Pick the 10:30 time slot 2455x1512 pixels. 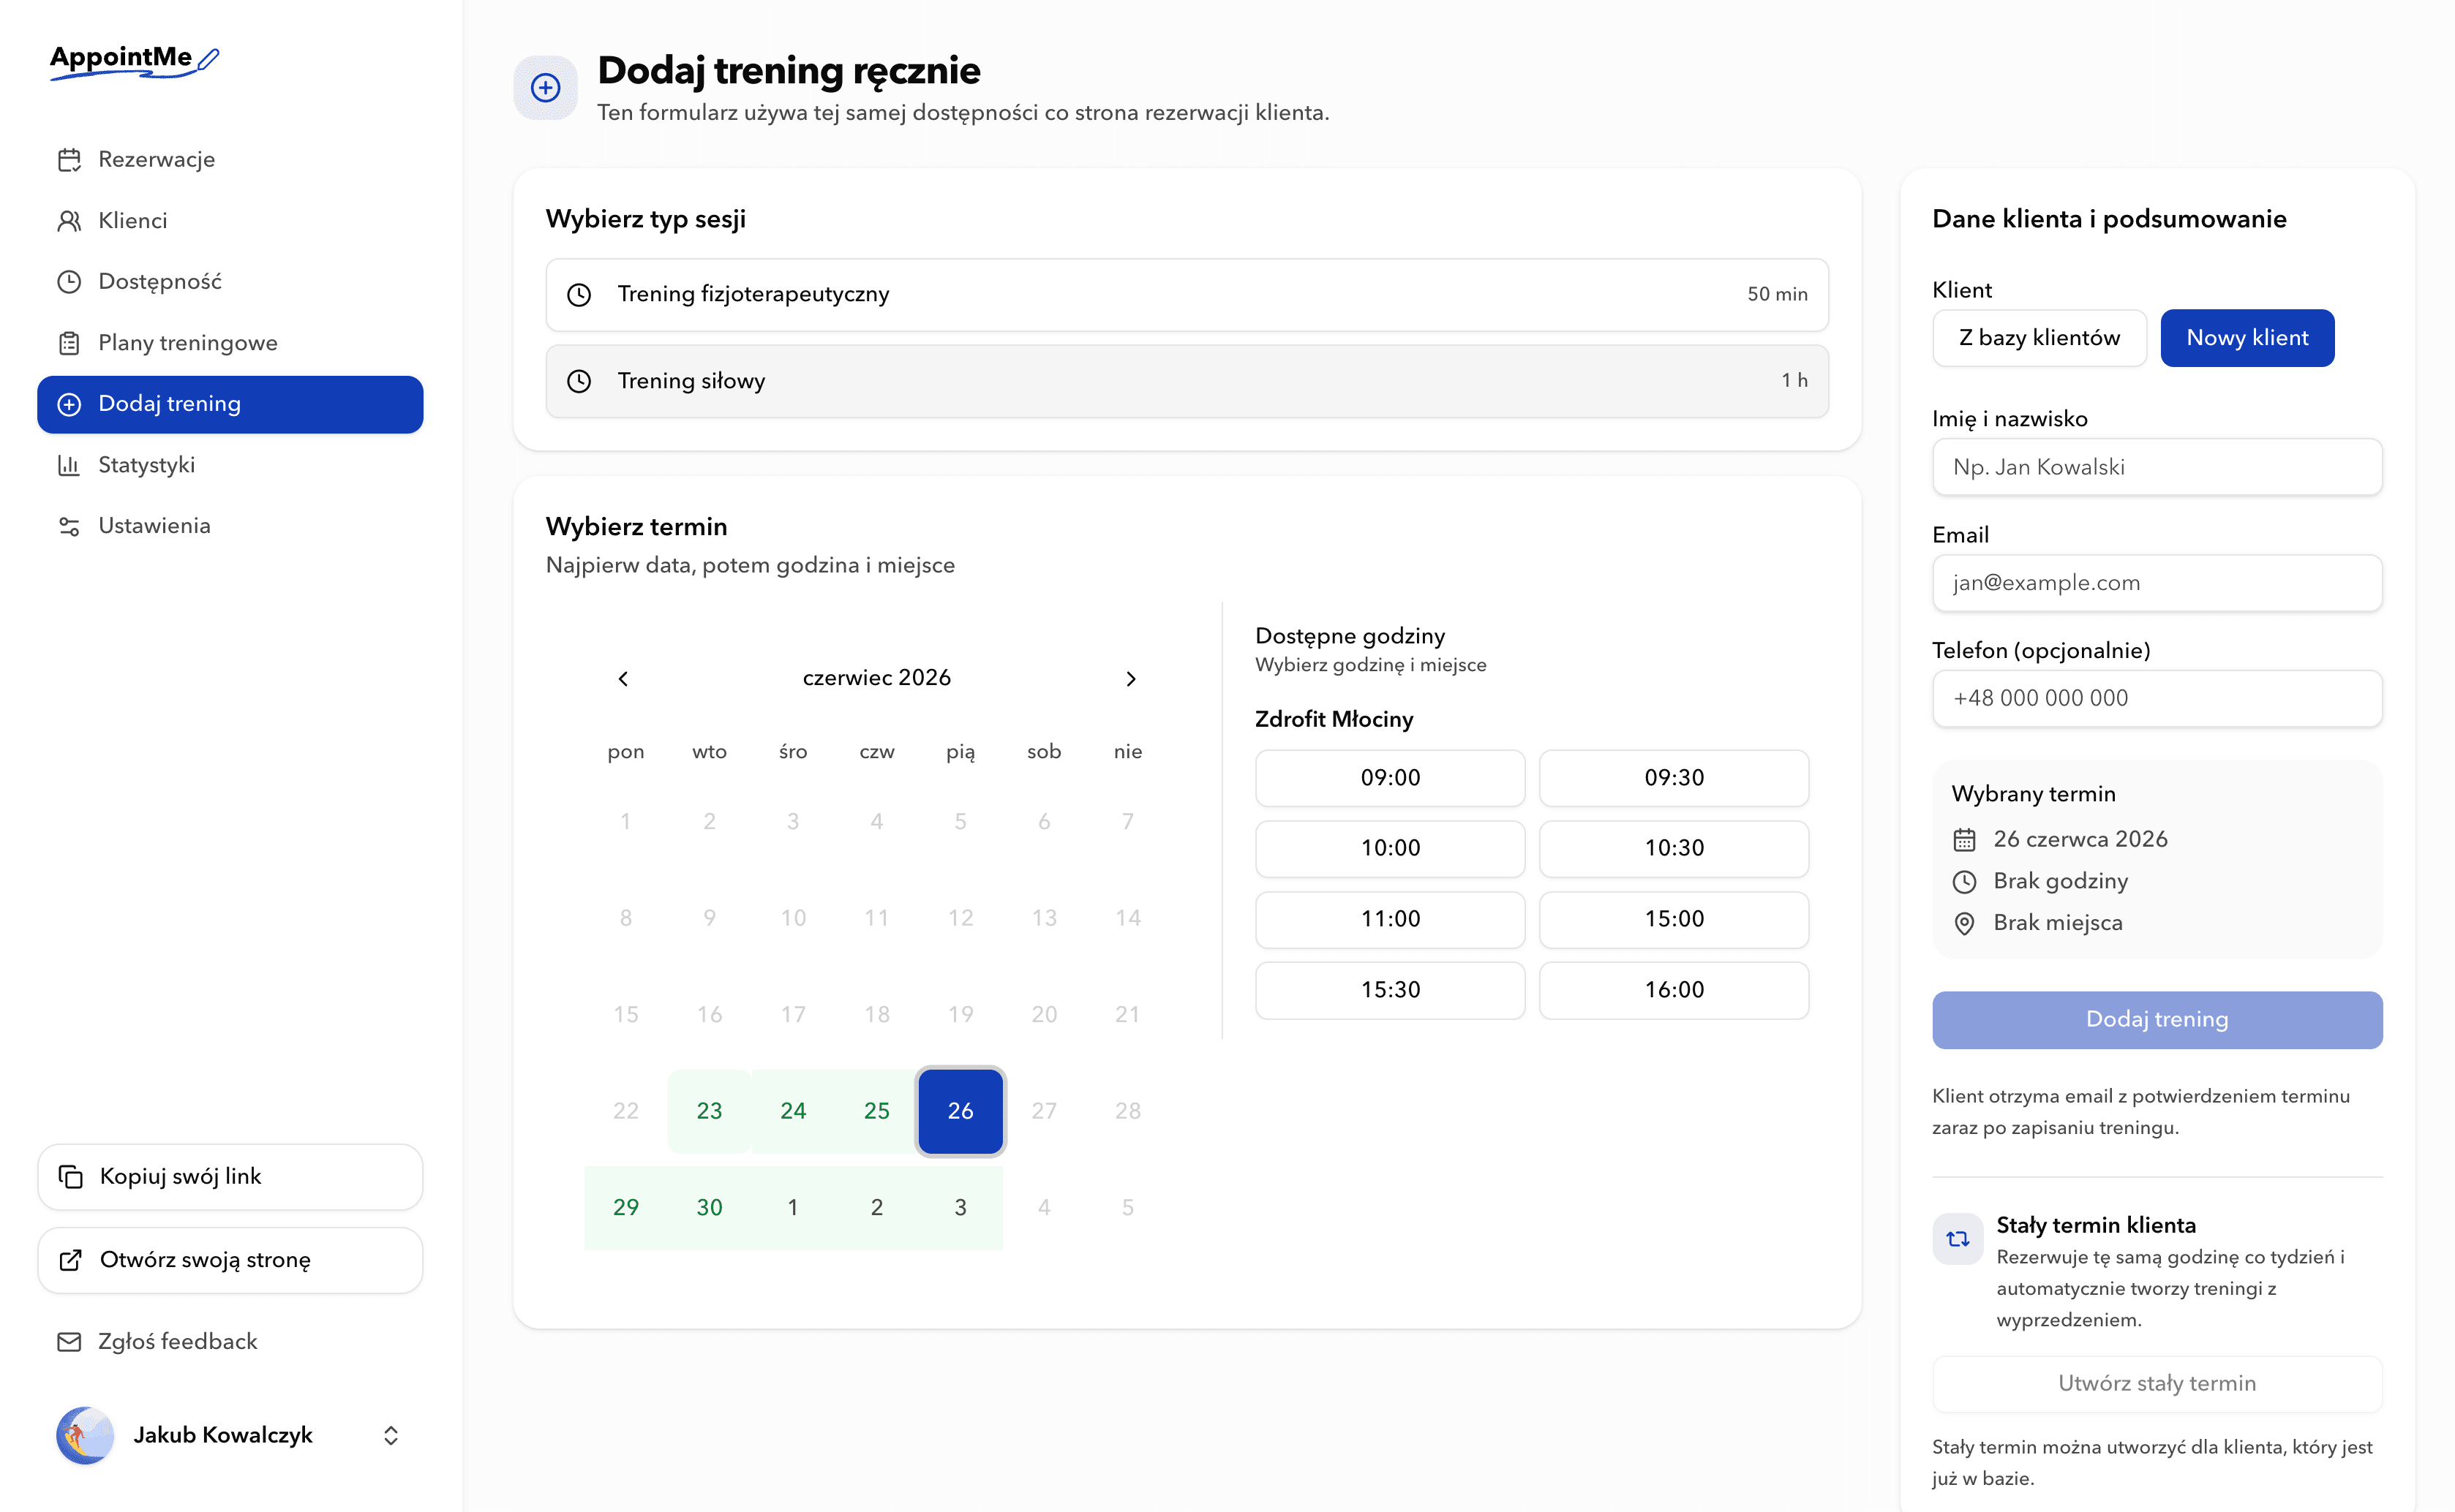coord(1674,848)
